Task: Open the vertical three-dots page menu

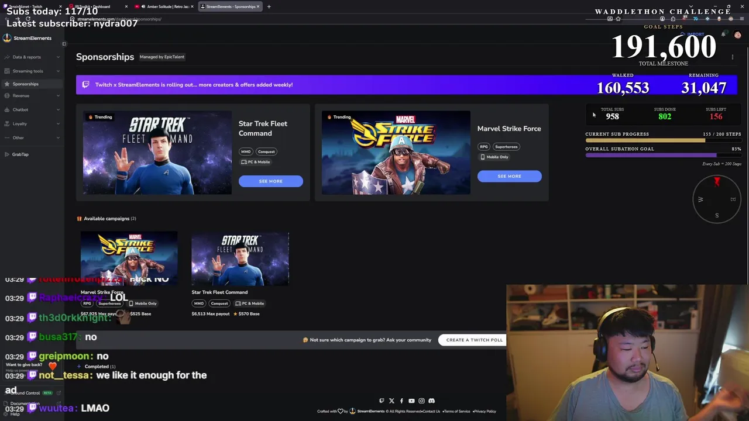Action: click(x=732, y=57)
